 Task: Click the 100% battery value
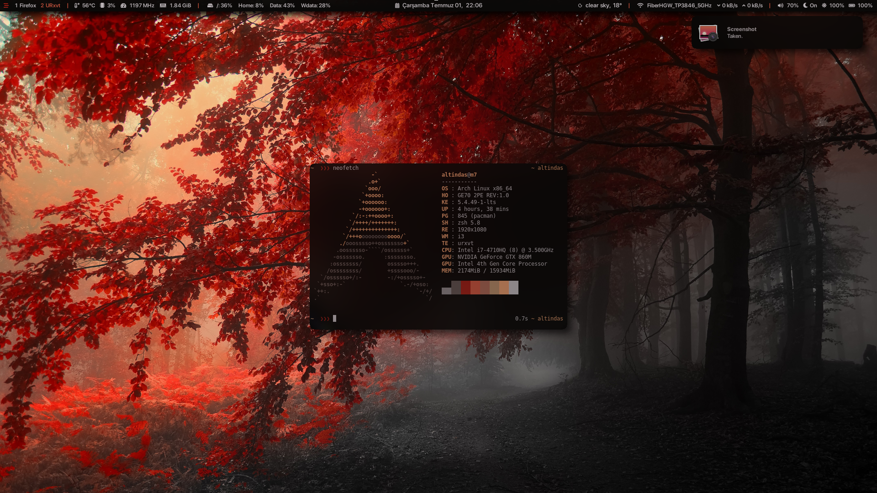[865, 5]
